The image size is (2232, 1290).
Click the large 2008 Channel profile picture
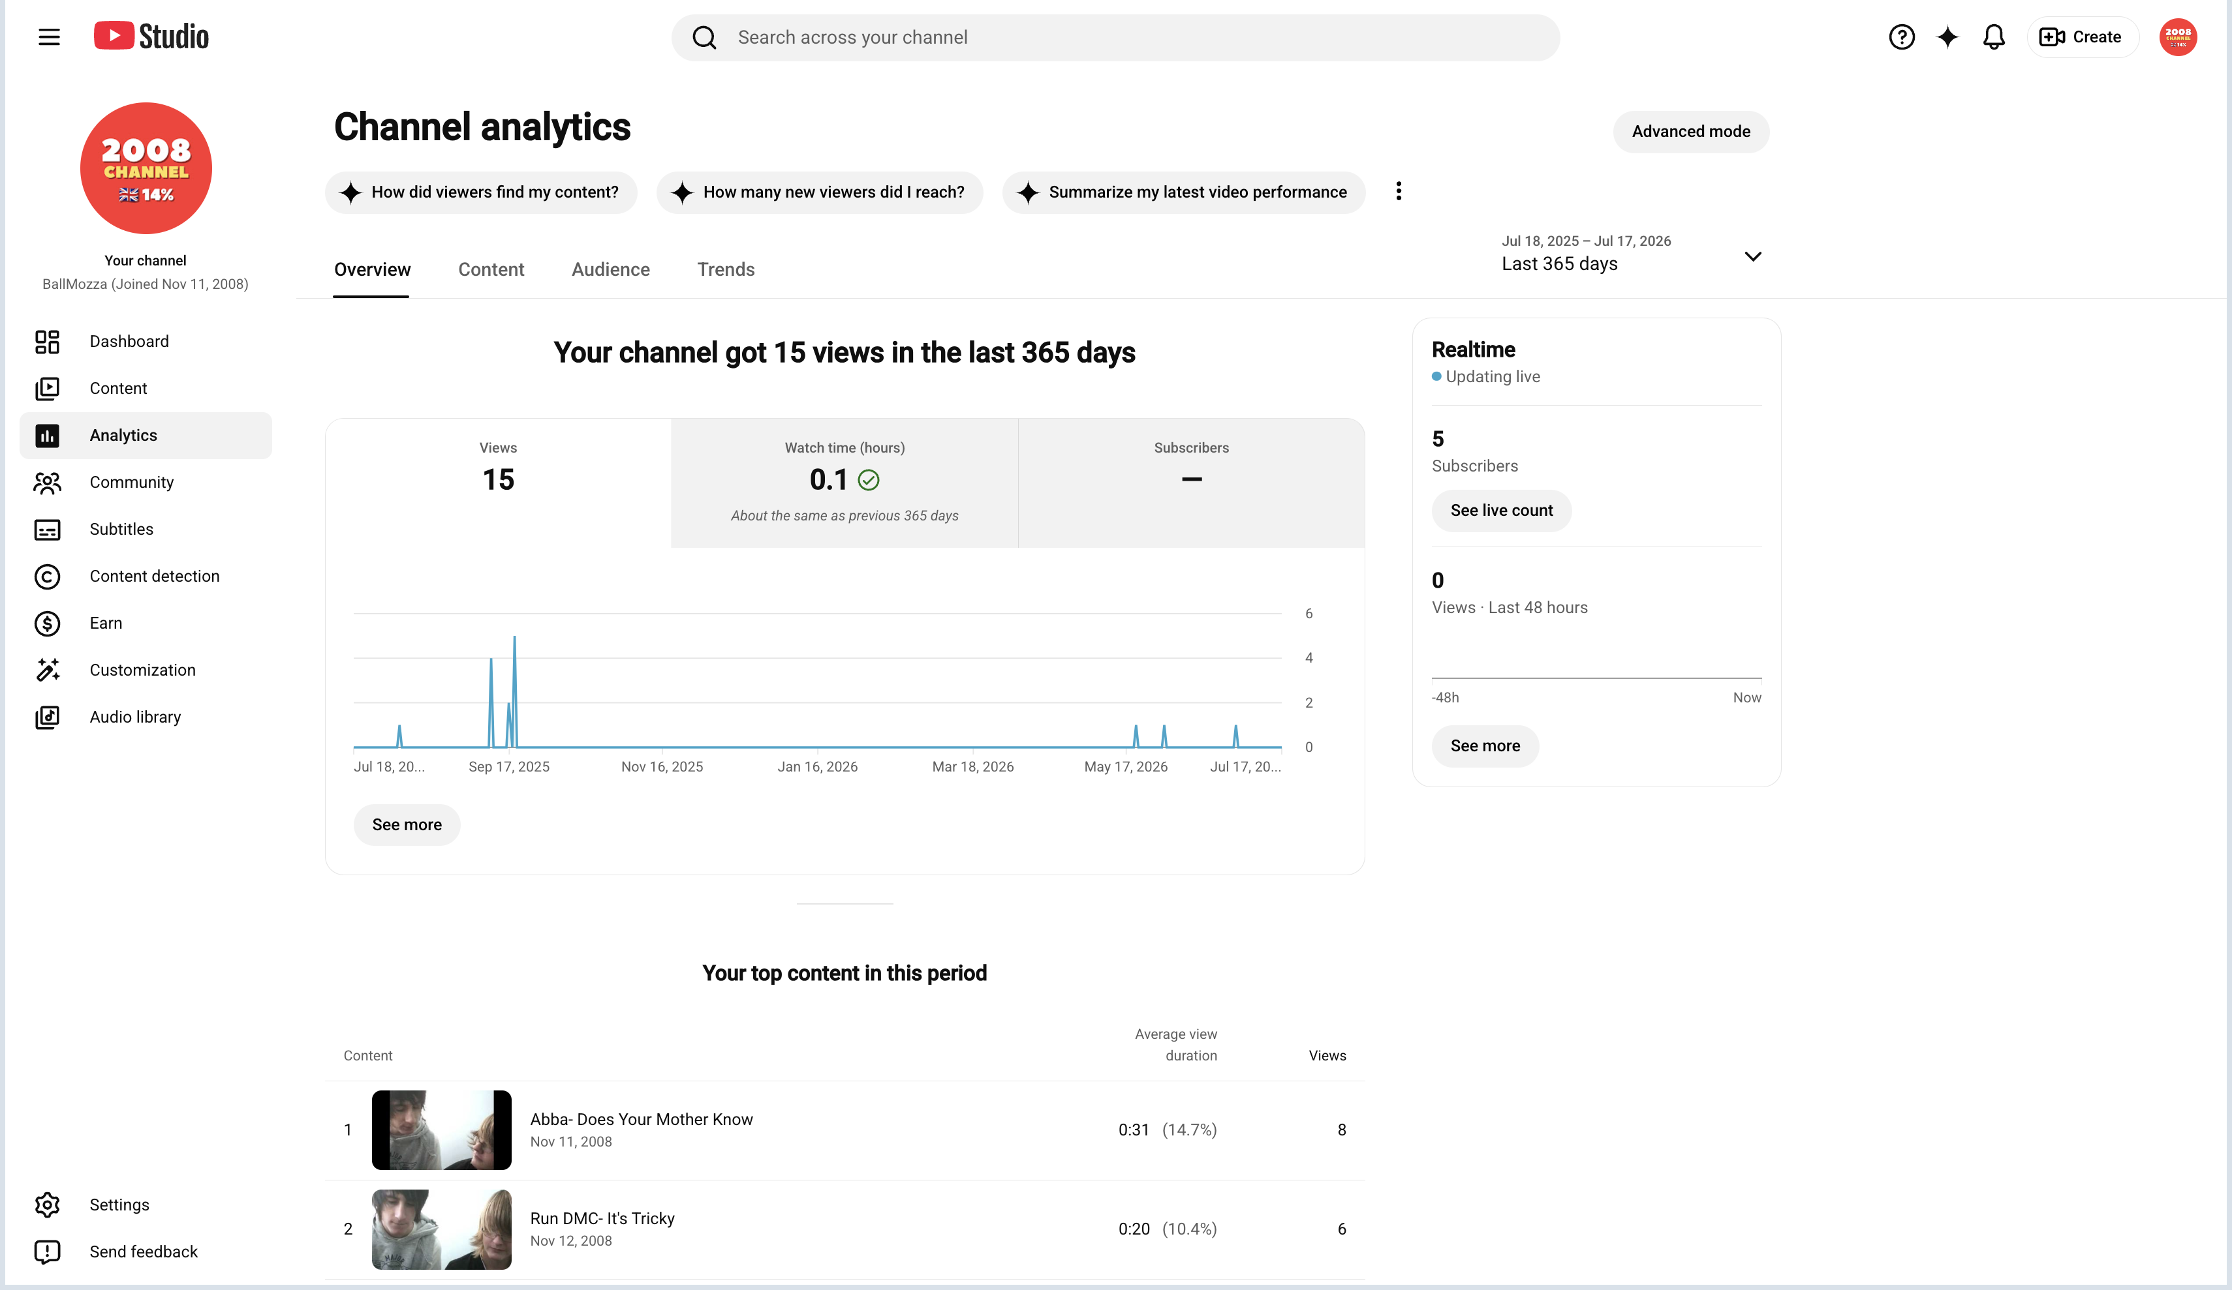click(x=146, y=168)
